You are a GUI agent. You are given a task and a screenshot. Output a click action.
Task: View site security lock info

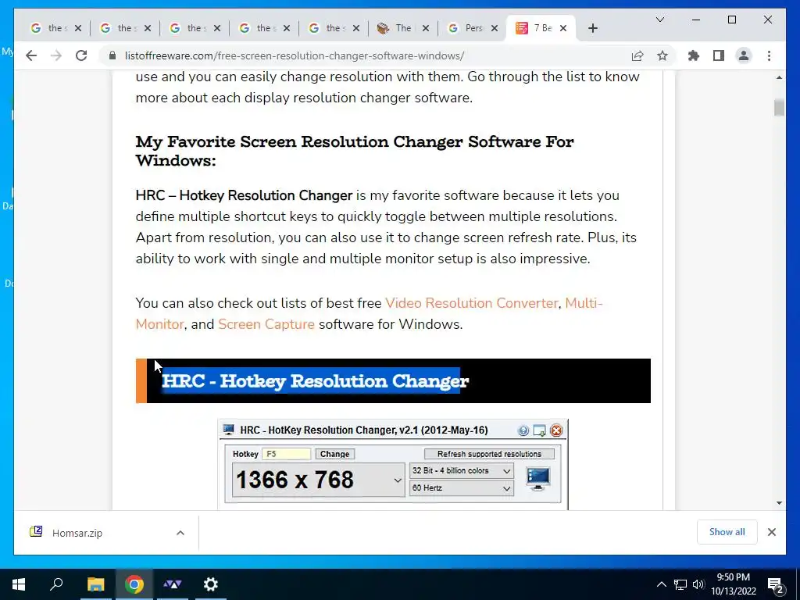[x=112, y=55]
